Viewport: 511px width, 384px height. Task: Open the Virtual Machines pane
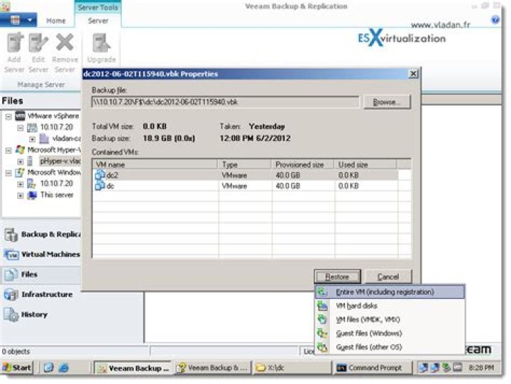[41, 254]
